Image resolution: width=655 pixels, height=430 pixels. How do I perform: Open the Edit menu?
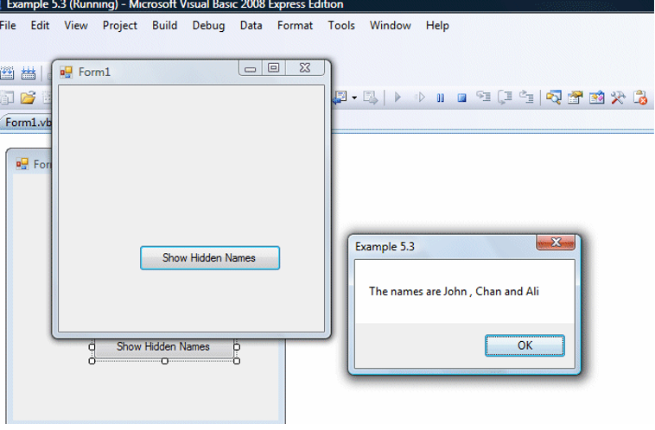40,25
